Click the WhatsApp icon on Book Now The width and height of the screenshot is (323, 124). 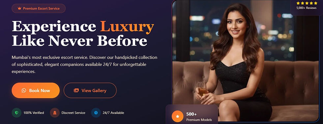click(x=24, y=91)
